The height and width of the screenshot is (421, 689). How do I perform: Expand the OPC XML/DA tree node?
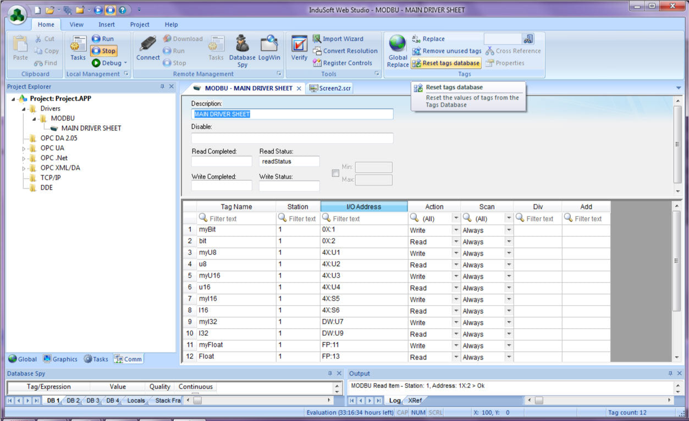point(24,168)
